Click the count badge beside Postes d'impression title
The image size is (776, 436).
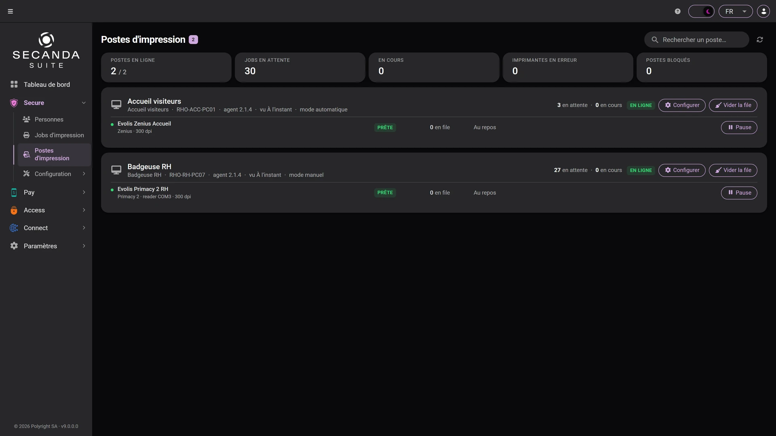click(193, 40)
